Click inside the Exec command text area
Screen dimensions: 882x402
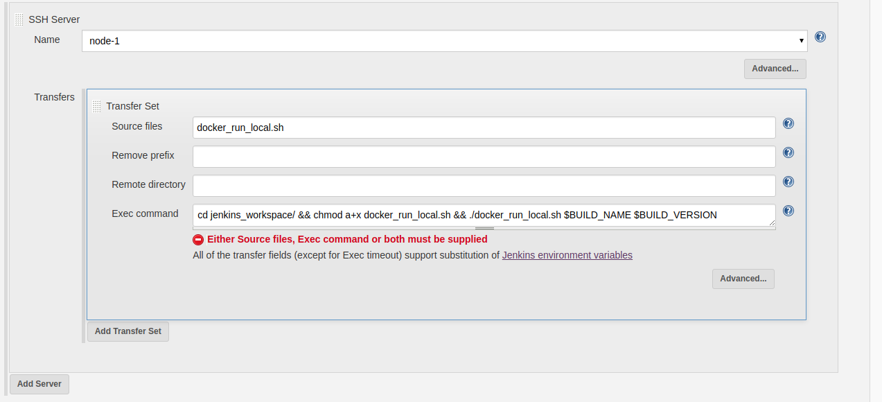click(484, 215)
